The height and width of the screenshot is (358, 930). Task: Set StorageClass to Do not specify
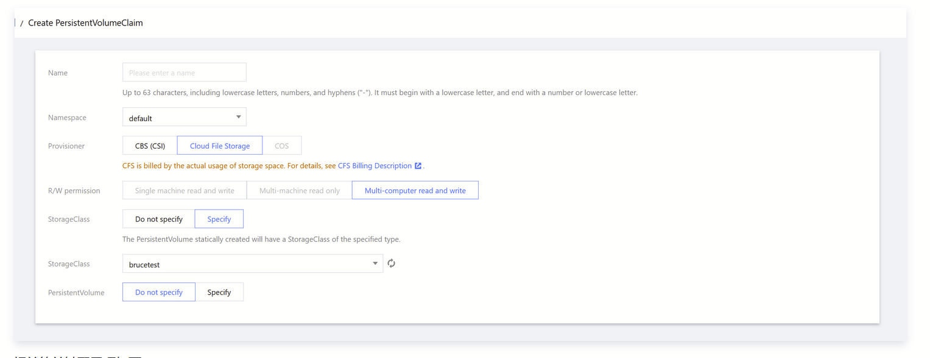(158, 219)
